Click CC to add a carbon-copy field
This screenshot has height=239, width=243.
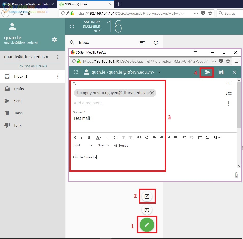click(x=229, y=83)
